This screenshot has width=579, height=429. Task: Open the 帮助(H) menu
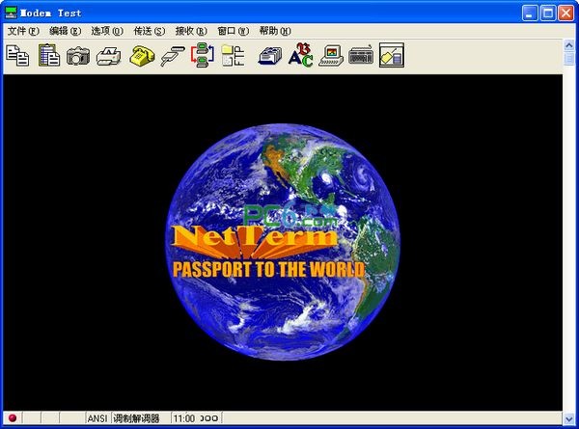coord(275,31)
